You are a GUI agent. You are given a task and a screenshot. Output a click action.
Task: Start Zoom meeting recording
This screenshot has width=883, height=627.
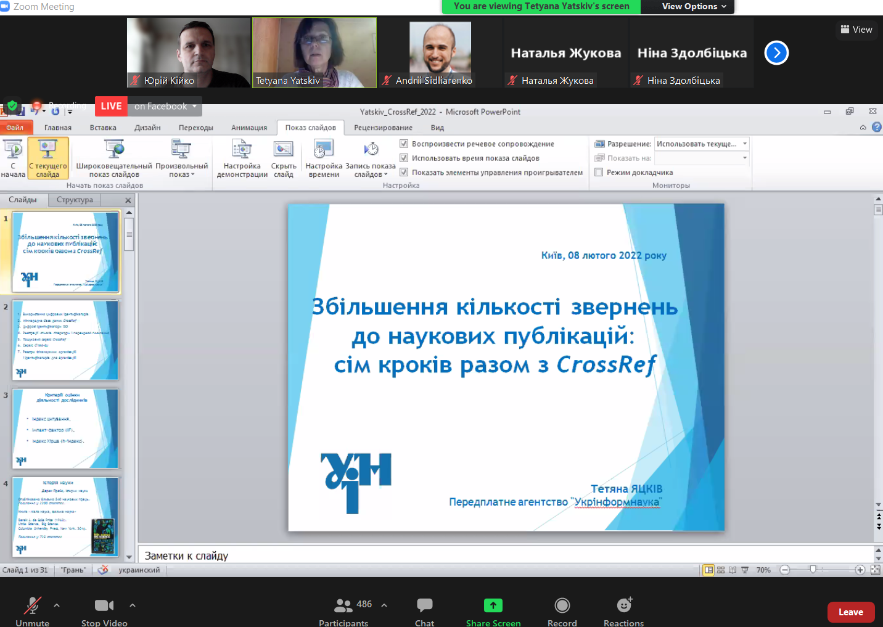[x=562, y=612]
